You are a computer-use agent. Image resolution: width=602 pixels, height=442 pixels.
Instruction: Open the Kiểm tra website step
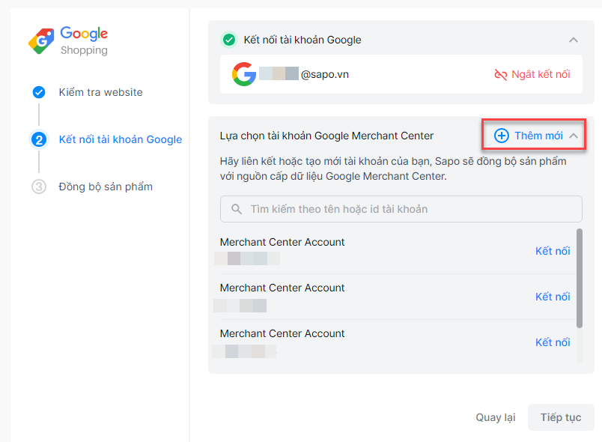(x=100, y=92)
